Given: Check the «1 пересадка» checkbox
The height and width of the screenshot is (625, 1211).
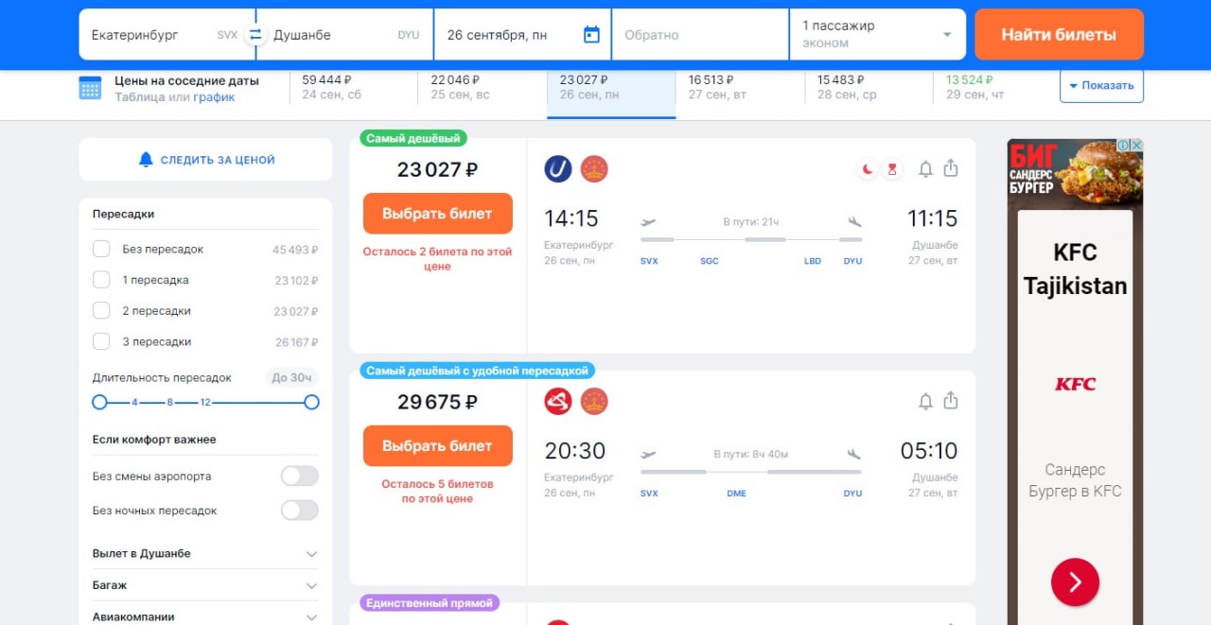Looking at the screenshot, I should (101, 280).
